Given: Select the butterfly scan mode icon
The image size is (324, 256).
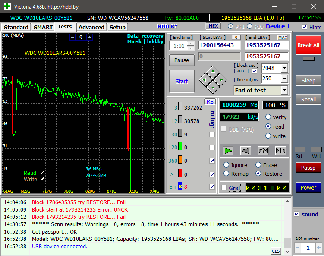Looking at the screenshot, I should [280, 151].
